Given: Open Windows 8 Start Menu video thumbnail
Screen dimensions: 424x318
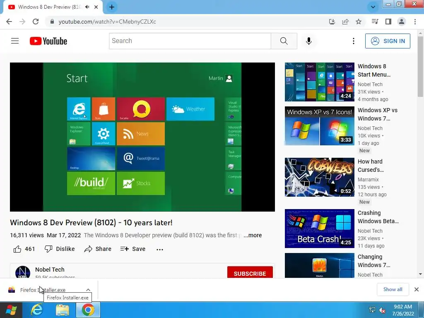Looking at the screenshot, I should click(x=319, y=82).
